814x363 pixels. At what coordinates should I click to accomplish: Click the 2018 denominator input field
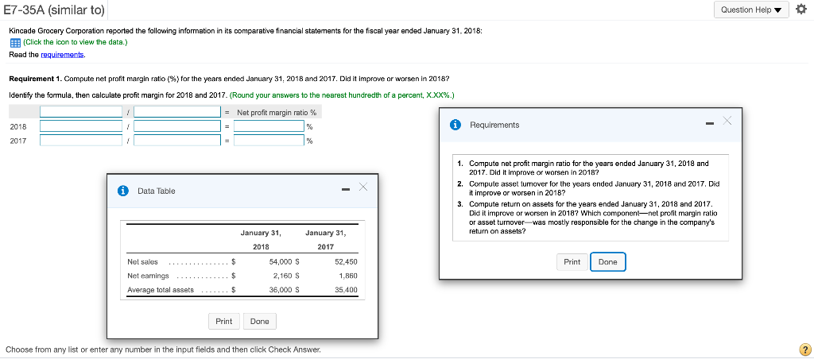177,126
